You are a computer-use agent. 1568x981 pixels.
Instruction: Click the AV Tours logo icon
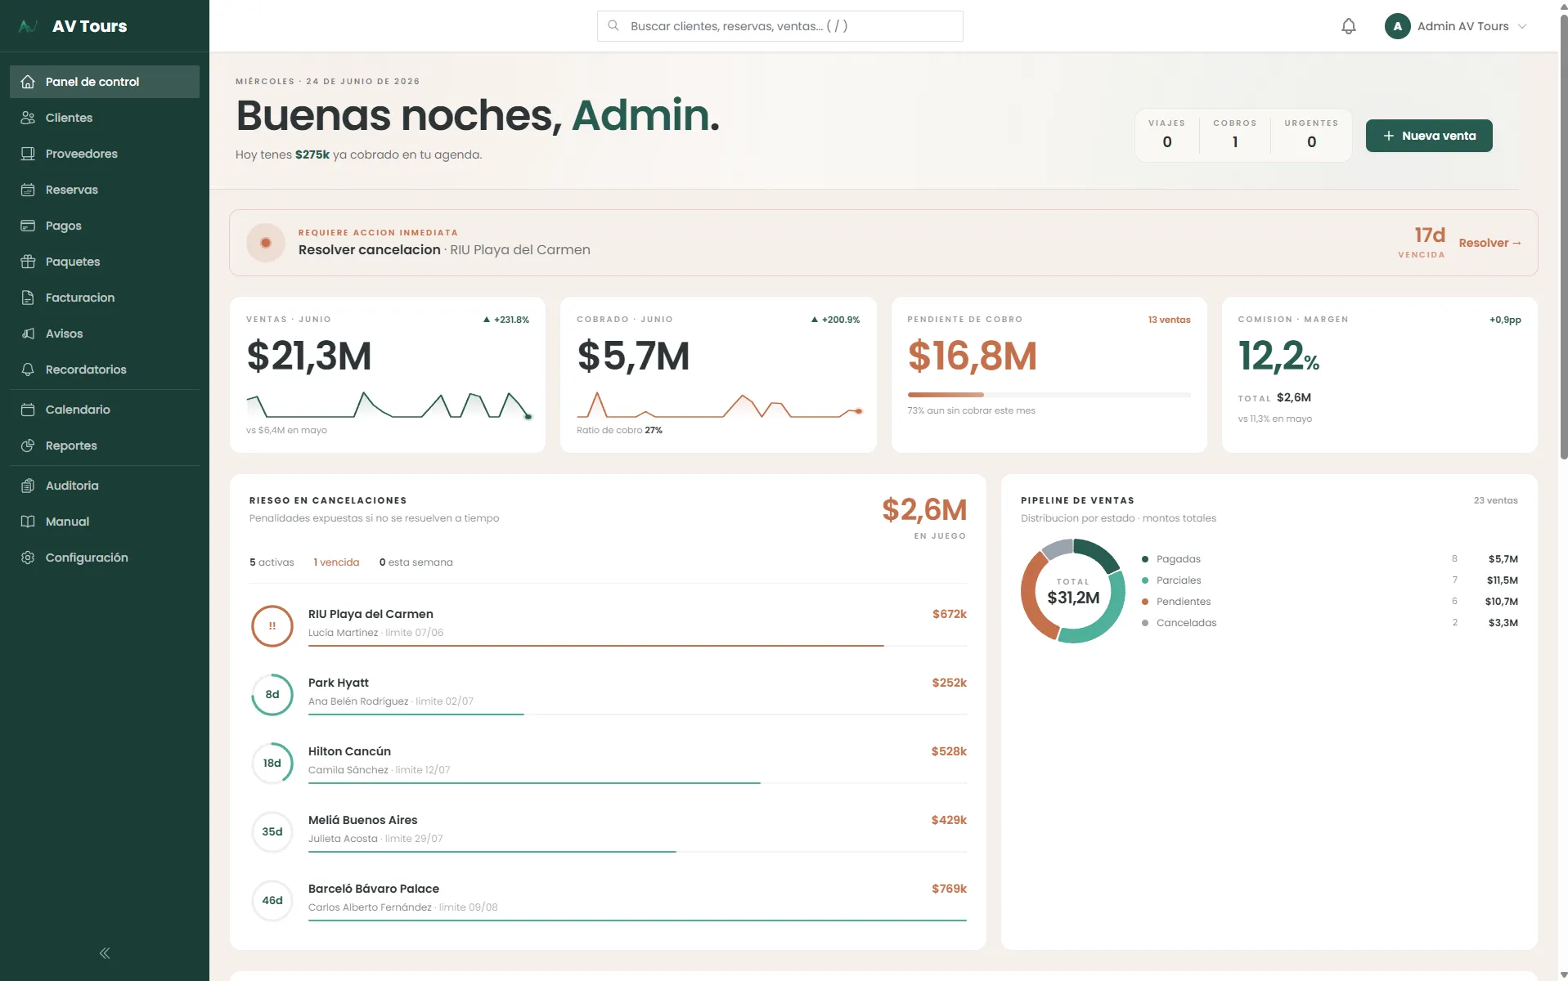pos(28,26)
